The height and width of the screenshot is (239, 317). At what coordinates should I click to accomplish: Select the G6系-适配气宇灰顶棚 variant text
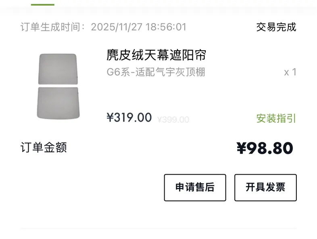[x=156, y=72]
